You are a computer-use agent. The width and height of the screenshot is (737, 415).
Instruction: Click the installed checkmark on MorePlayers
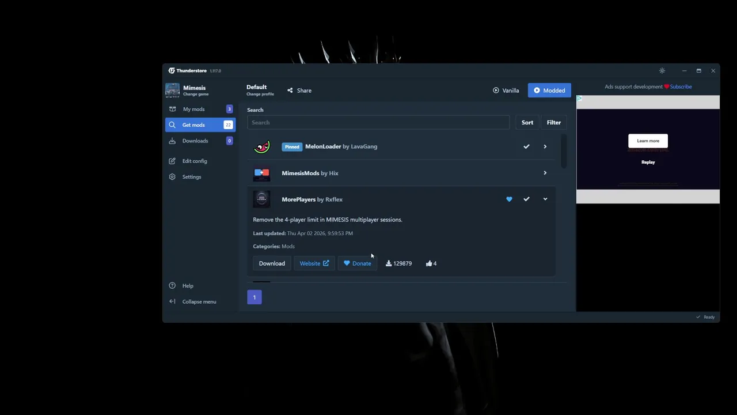526,199
